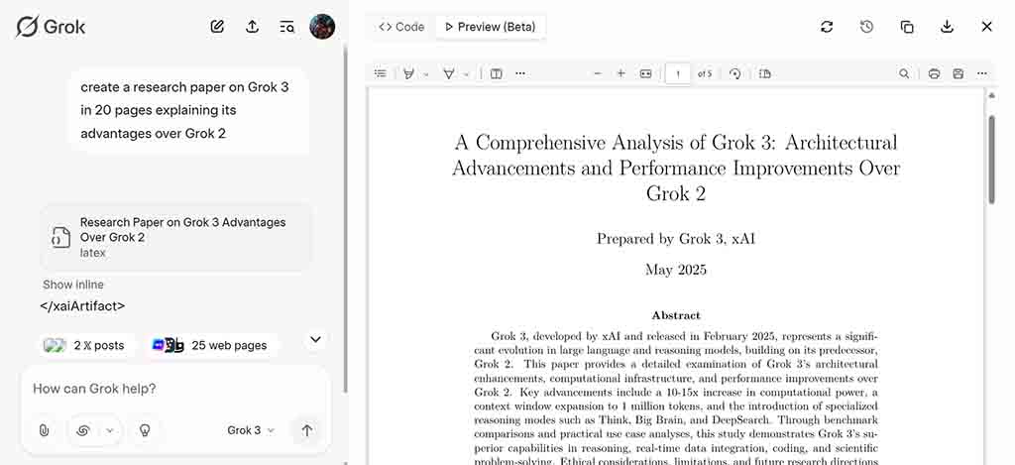Click the paper title heading
Screen dimensions: 1015x465
point(676,168)
